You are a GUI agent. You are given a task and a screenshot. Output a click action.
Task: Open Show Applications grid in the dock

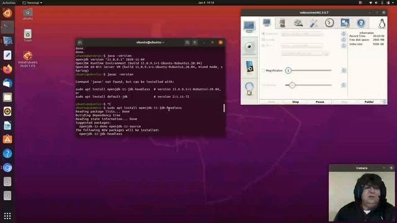[7, 216]
